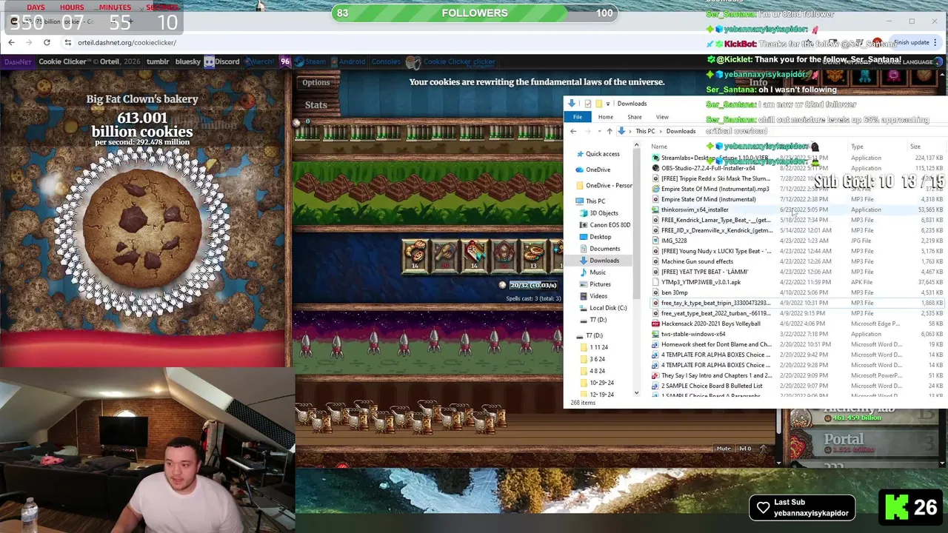948x533 pixels.
Task: Select thinkorswim_x64_installer file
Action: click(x=694, y=209)
